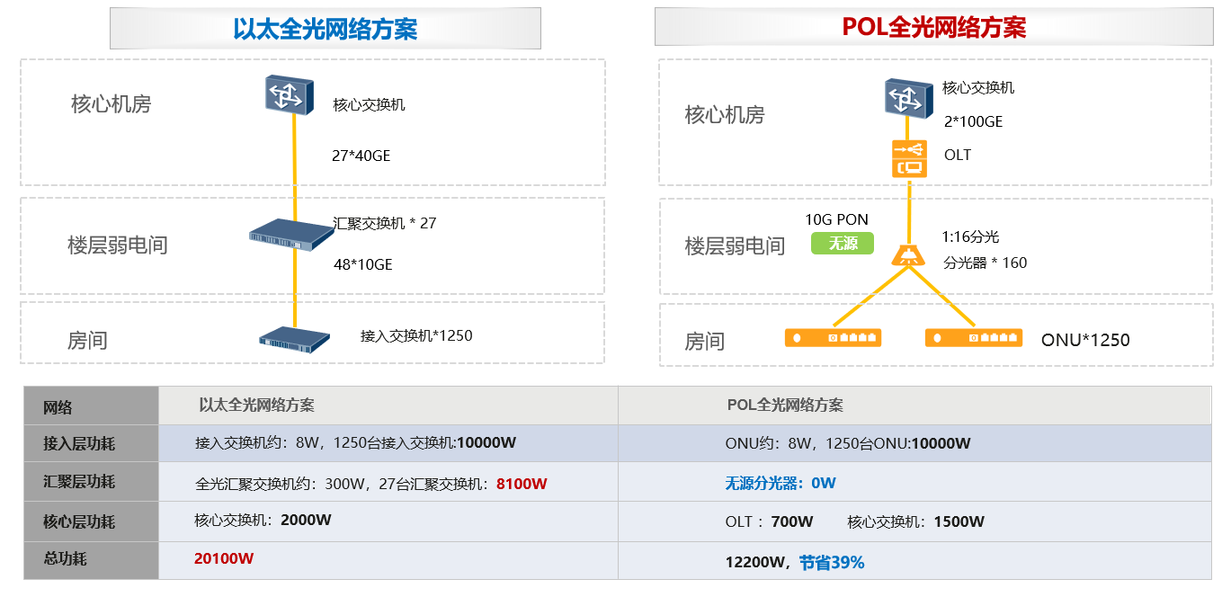Click the orange optical splitter icon
1231x597 pixels.
[907, 255]
